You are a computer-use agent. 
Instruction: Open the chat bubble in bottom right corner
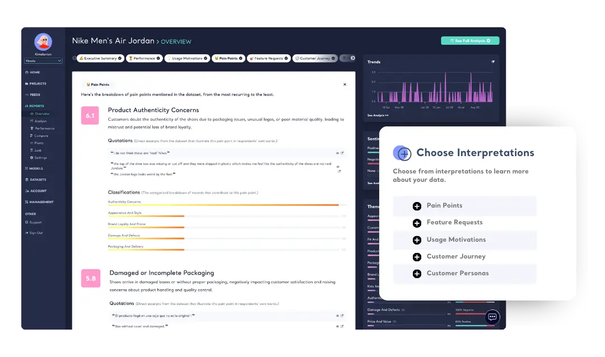(x=492, y=317)
